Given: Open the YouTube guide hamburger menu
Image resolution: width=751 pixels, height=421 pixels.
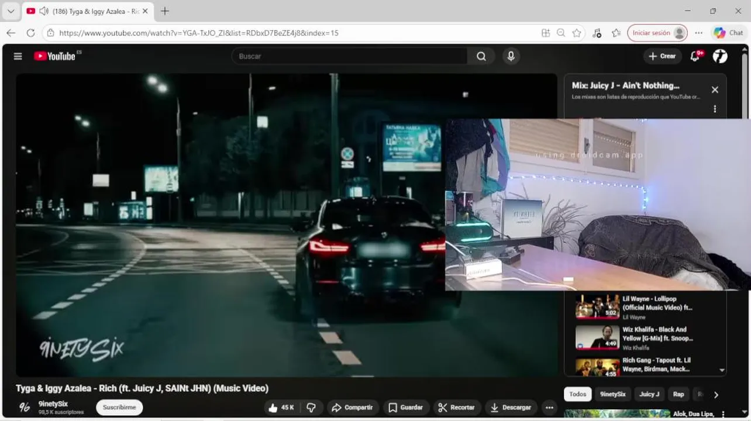Looking at the screenshot, I should point(18,56).
